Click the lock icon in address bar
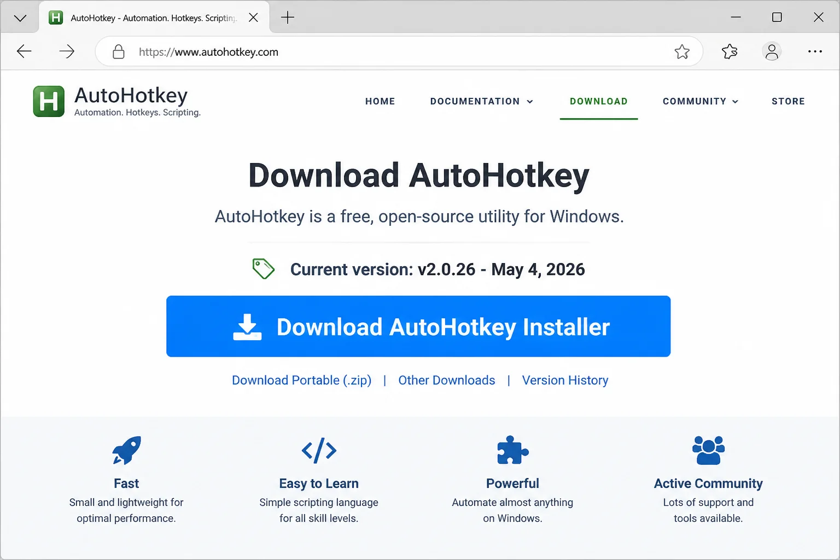The image size is (840, 560). [x=118, y=52]
